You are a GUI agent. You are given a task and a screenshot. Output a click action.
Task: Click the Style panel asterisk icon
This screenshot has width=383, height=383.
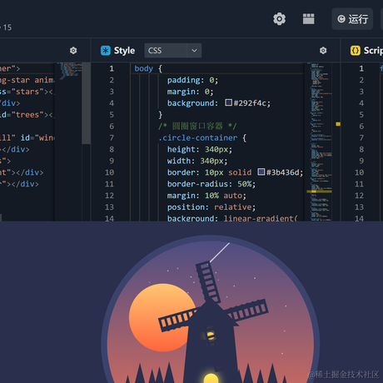[106, 51]
